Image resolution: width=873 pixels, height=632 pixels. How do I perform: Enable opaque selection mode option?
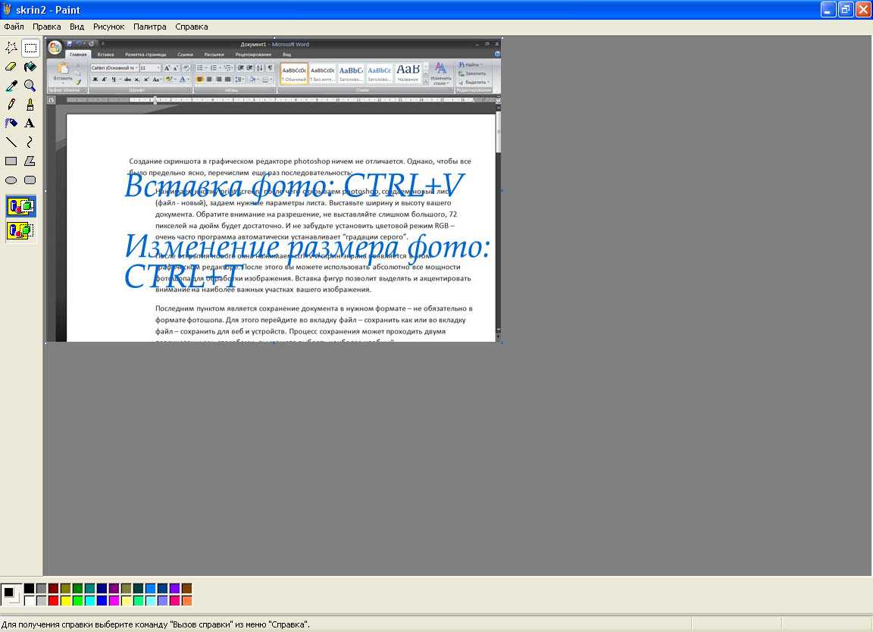(21, 206)
